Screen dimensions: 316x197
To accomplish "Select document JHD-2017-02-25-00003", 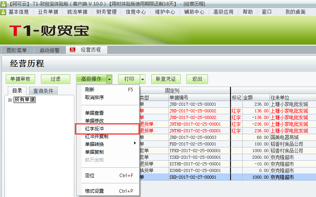I will pyautogui.click(x=199, y=138).
